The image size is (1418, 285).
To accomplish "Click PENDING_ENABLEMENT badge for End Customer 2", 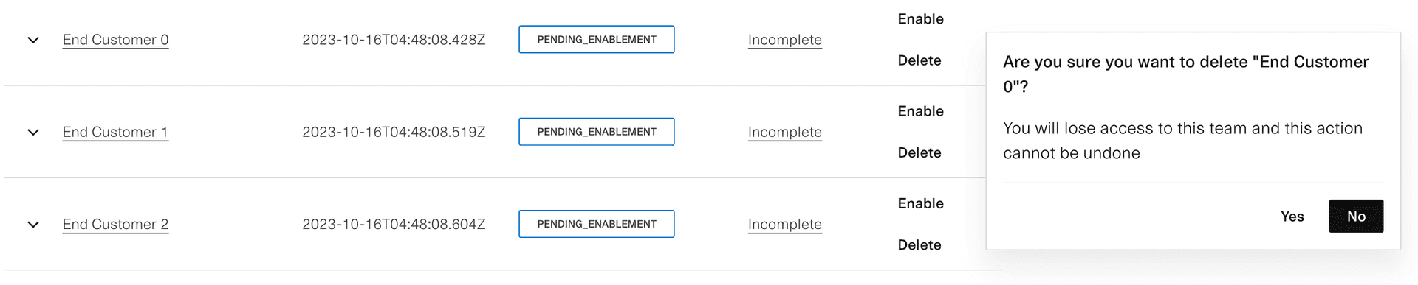I will pyautogui.click(x=597, y=224).
